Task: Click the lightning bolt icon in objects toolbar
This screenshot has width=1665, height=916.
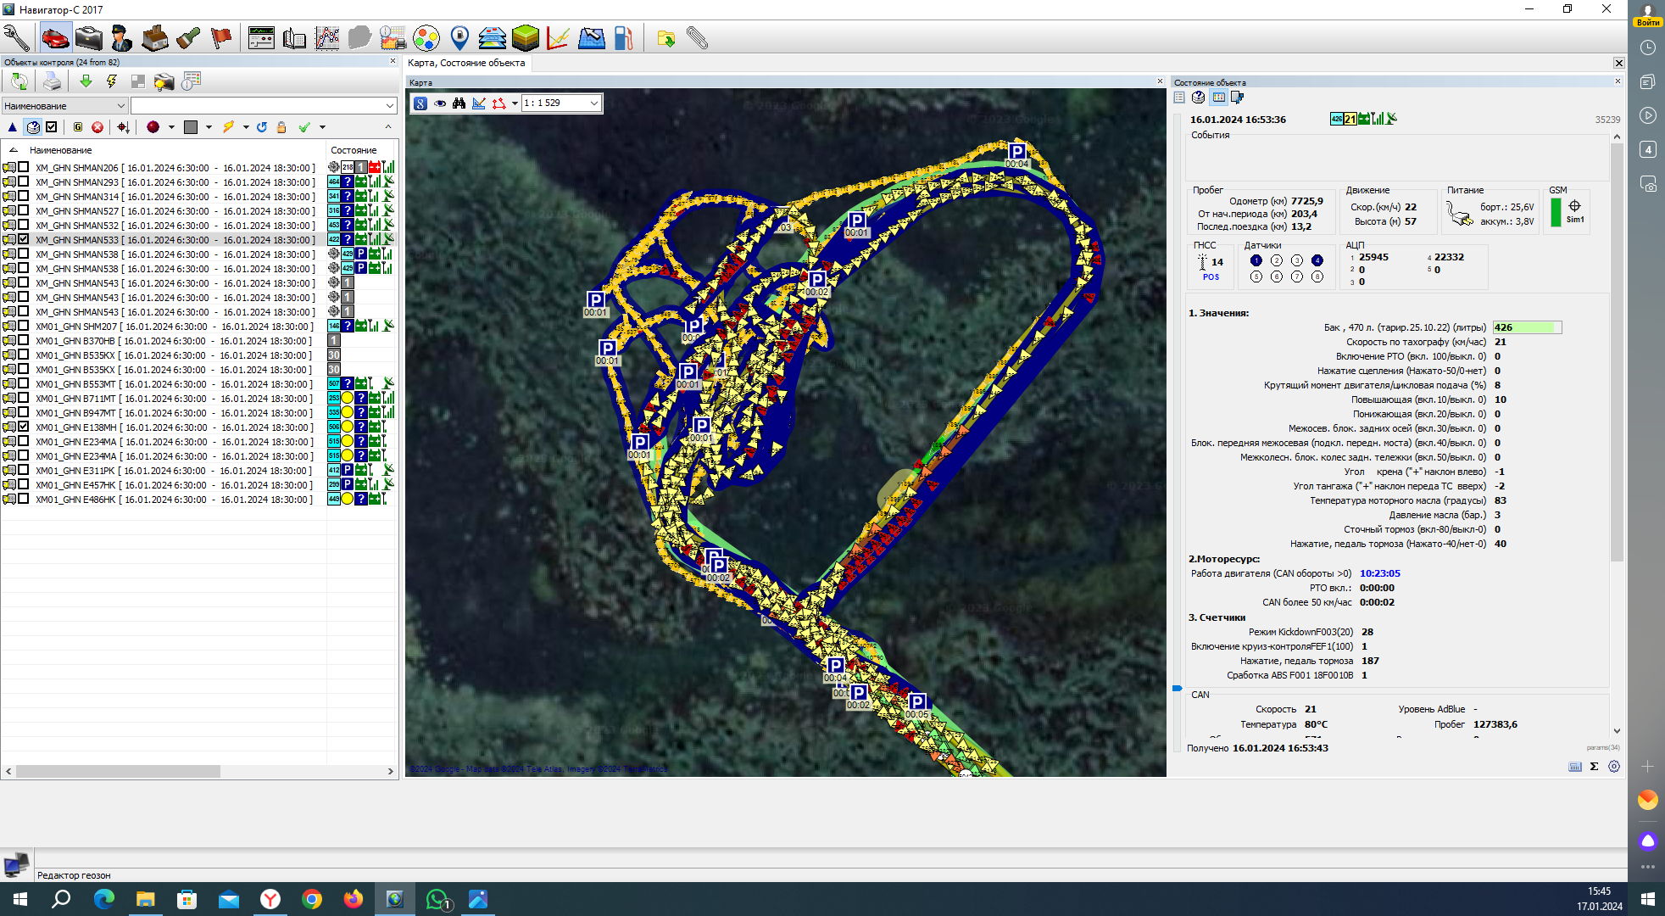Action: 111,81
